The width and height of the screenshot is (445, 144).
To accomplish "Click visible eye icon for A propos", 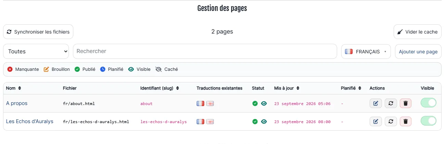I will pos(264,103).
